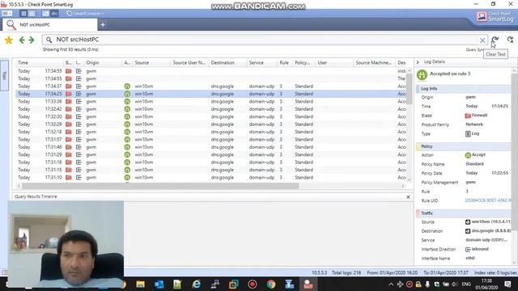Open Google Chrome from the taskbar
The height and width of the screenshot is (291, 518).
pyautogui.click(x=271, y=284)
